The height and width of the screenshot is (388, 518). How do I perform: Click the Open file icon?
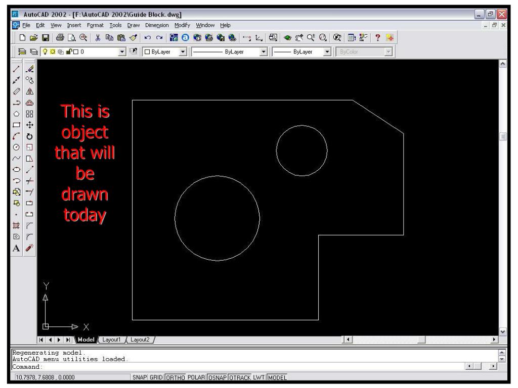(x=34, y=37)
